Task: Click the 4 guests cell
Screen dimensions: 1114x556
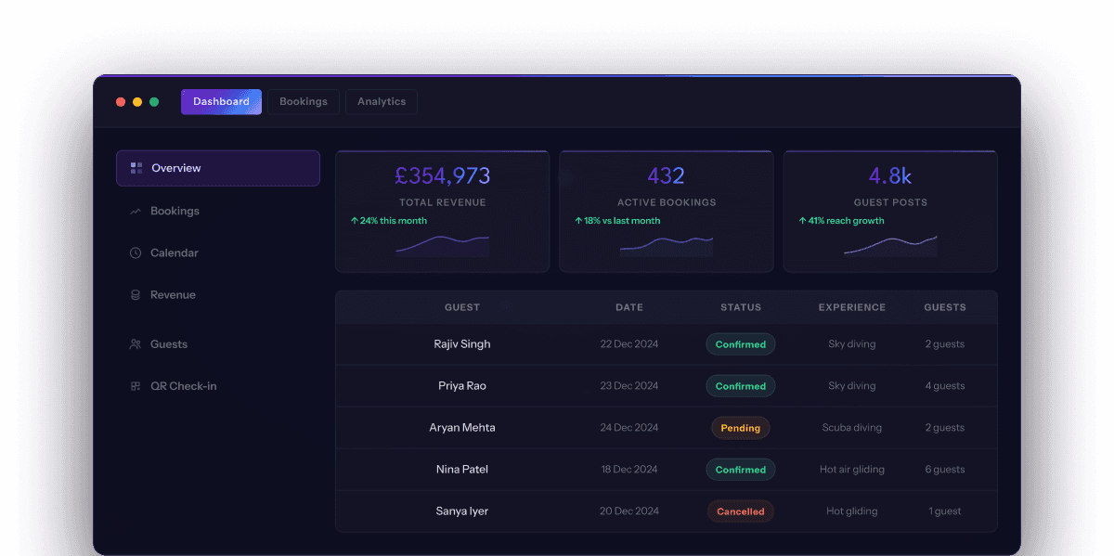Action: pyautogui.click(x=945, y=386)
